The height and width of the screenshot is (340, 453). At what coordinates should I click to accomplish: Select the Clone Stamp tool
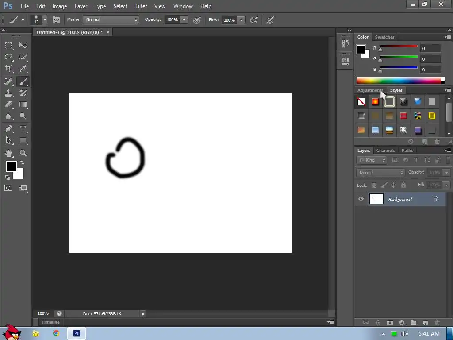(x=8, y=93)
